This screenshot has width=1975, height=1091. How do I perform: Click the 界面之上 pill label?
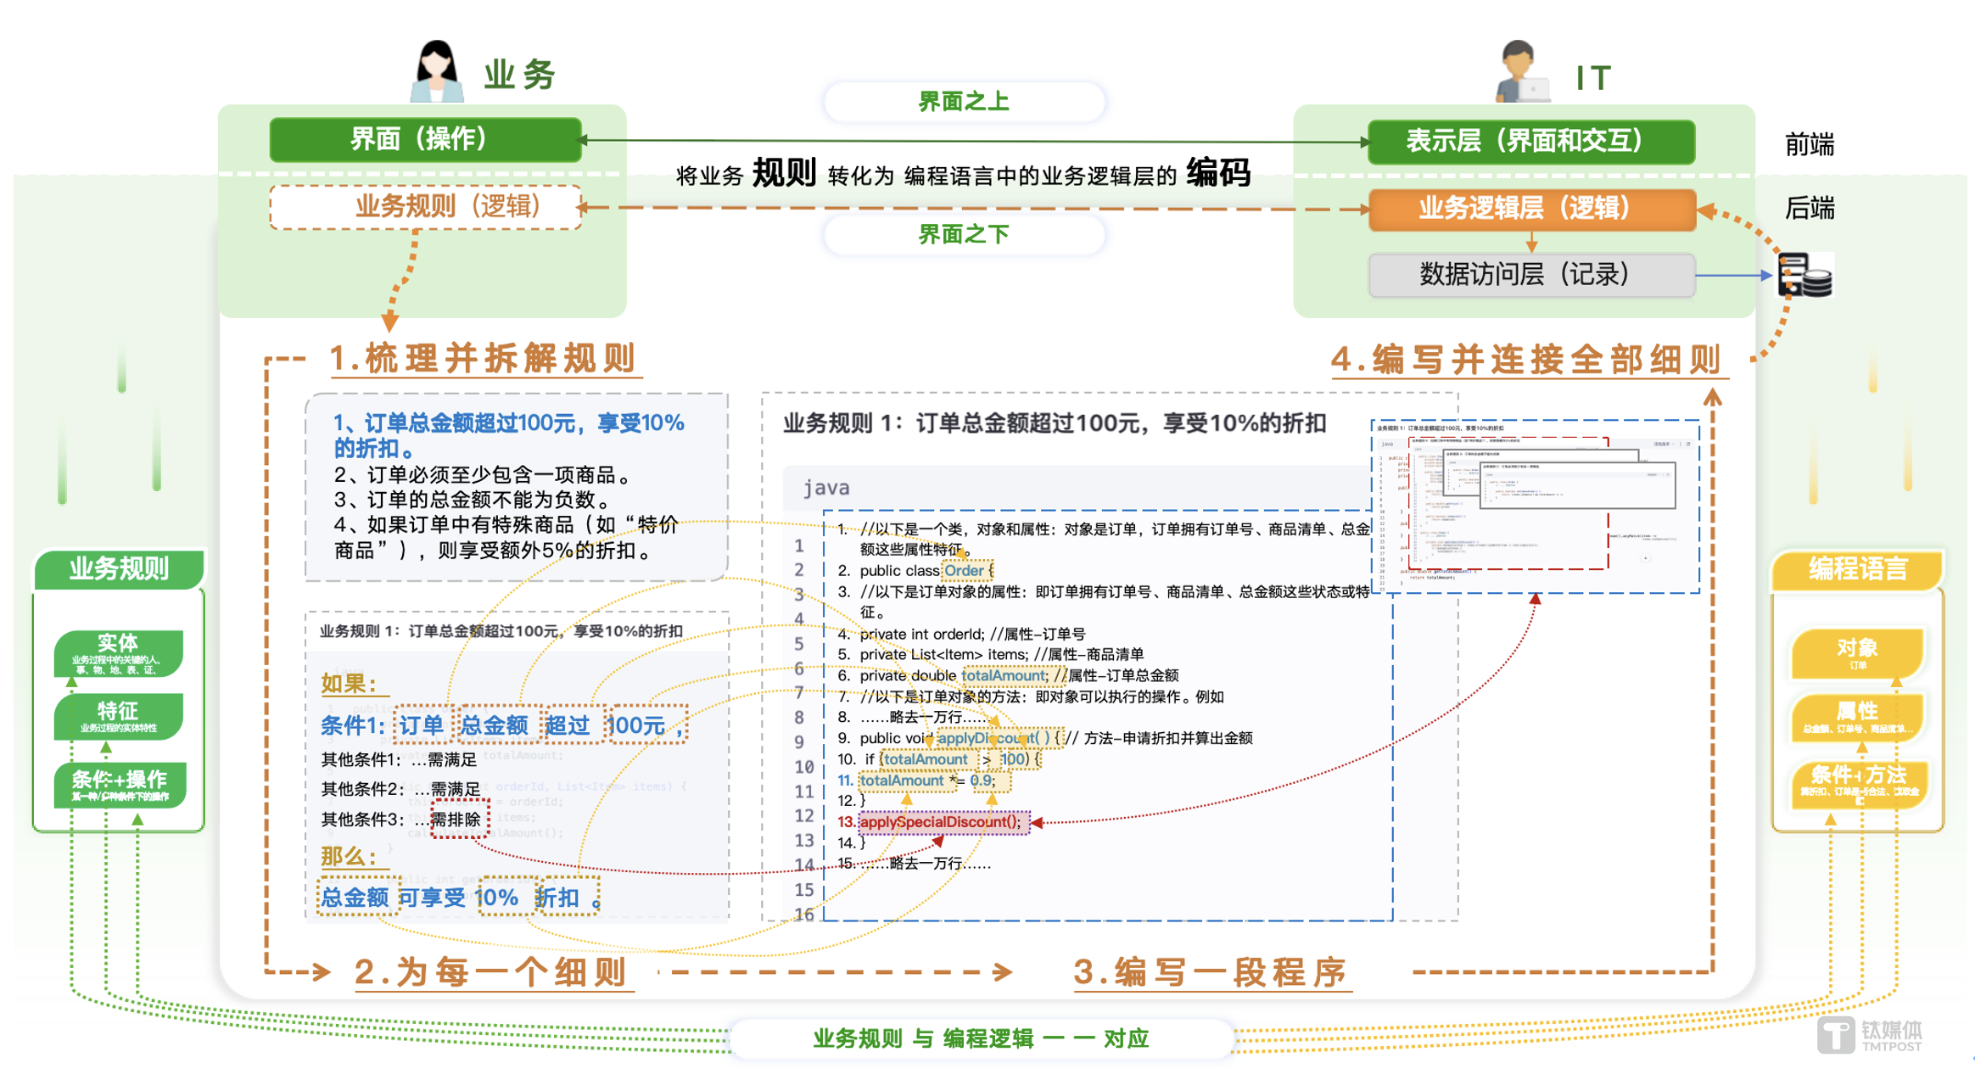(965, 102)
